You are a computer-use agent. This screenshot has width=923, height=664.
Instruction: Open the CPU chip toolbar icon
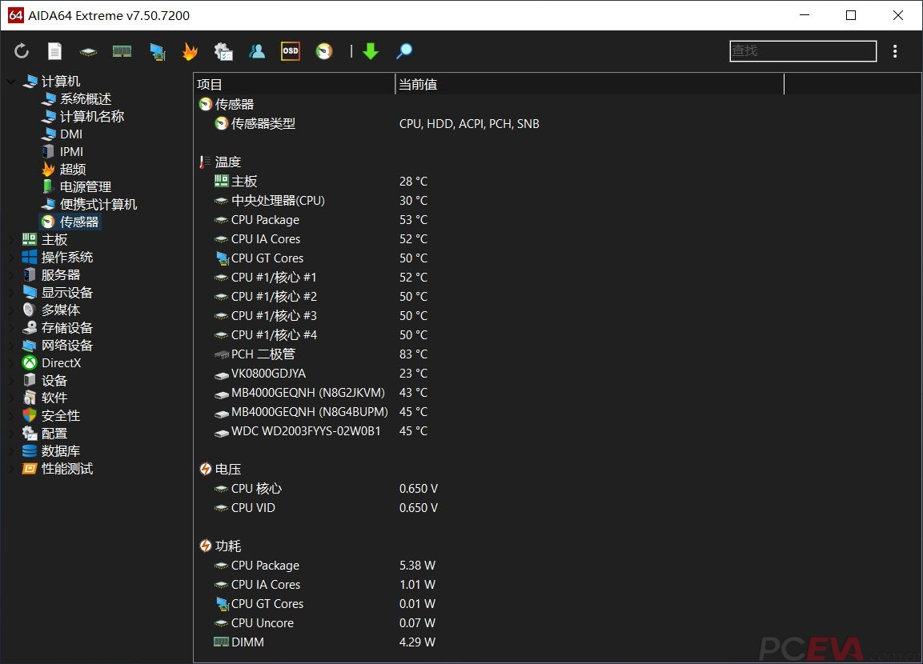(88, 52)
